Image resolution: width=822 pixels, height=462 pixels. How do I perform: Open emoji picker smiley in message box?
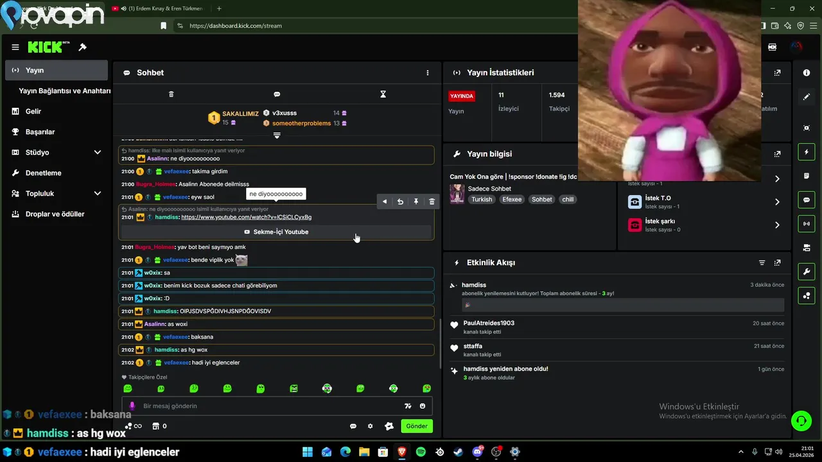(423, 406)
